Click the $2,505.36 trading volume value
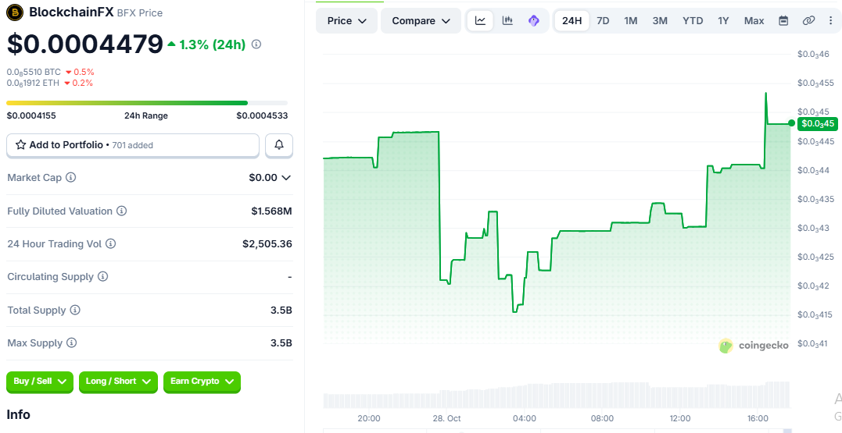This screenshot has height=433, width=842. (267, 244)
